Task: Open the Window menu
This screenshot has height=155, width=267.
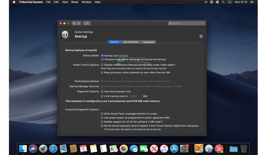Action: (86, 2)
